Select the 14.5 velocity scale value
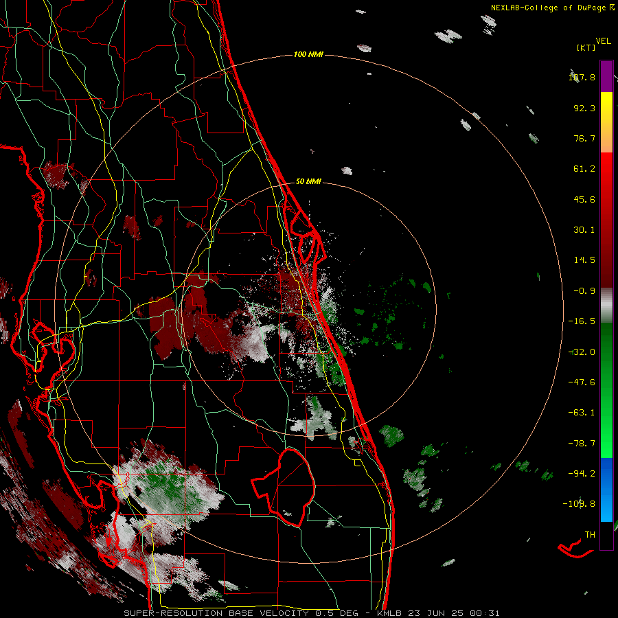 [584, 260]
